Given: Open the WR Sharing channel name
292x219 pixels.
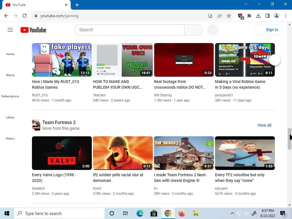Looking at the screenshot, I should 163,95.
